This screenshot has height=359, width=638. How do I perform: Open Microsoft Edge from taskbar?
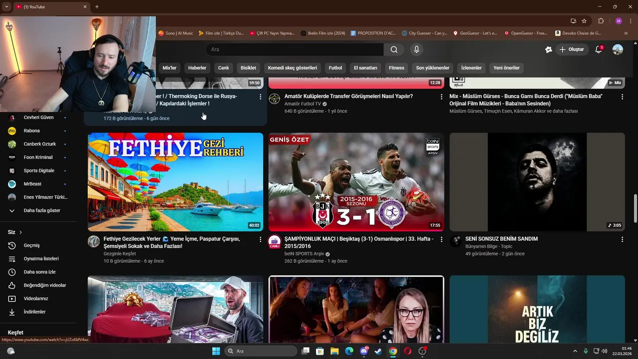coord(349,351)
